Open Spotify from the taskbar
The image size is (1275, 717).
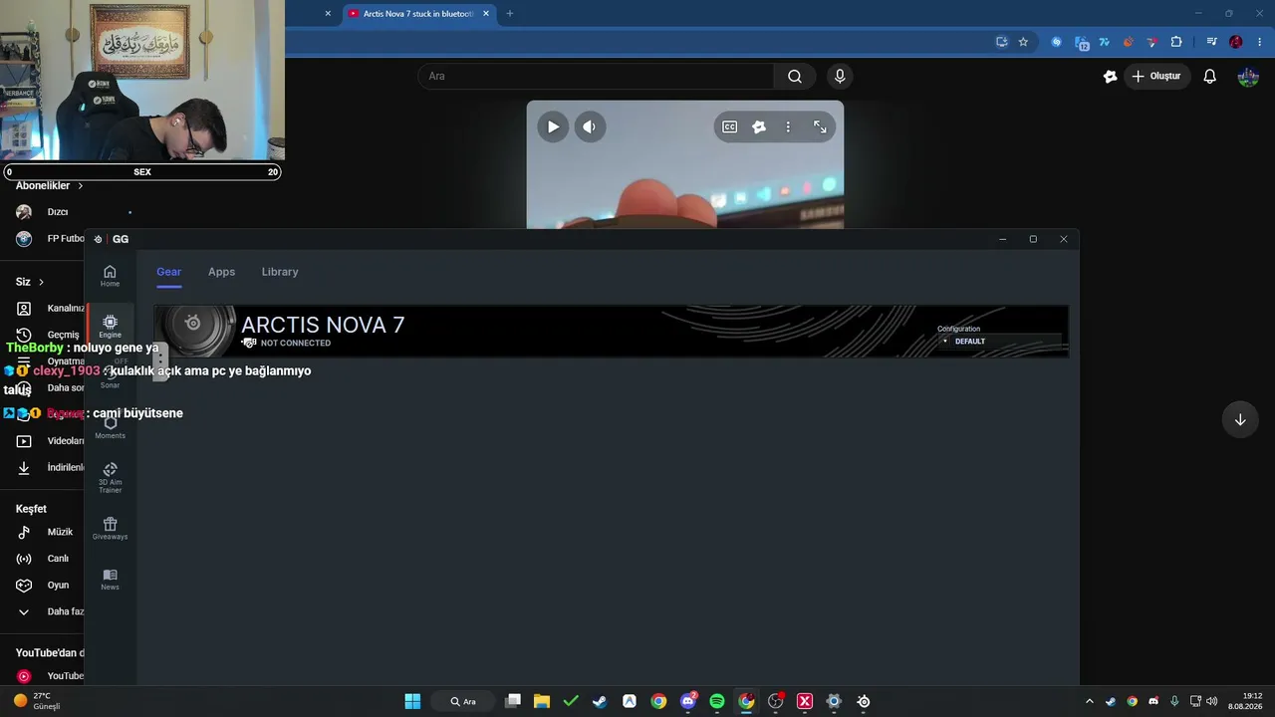[x=717, y=701]
